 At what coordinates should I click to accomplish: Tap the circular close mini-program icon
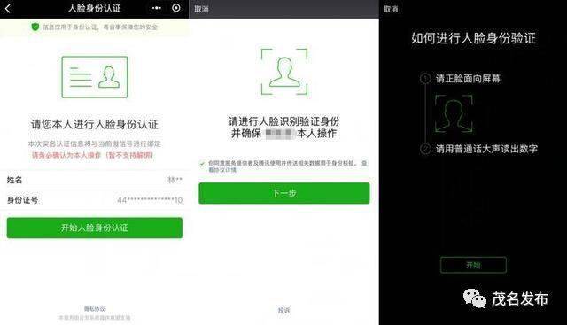point(176,8)
